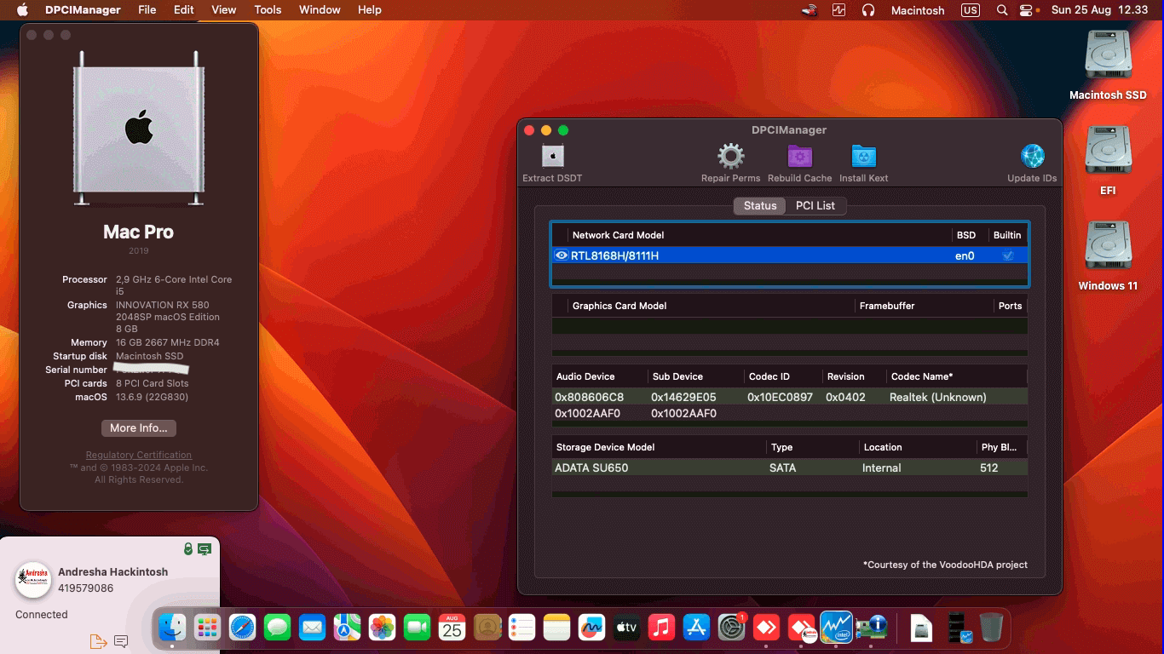Click the US input source indicator
The image size is (1164, 654).
tap(970, 10)
